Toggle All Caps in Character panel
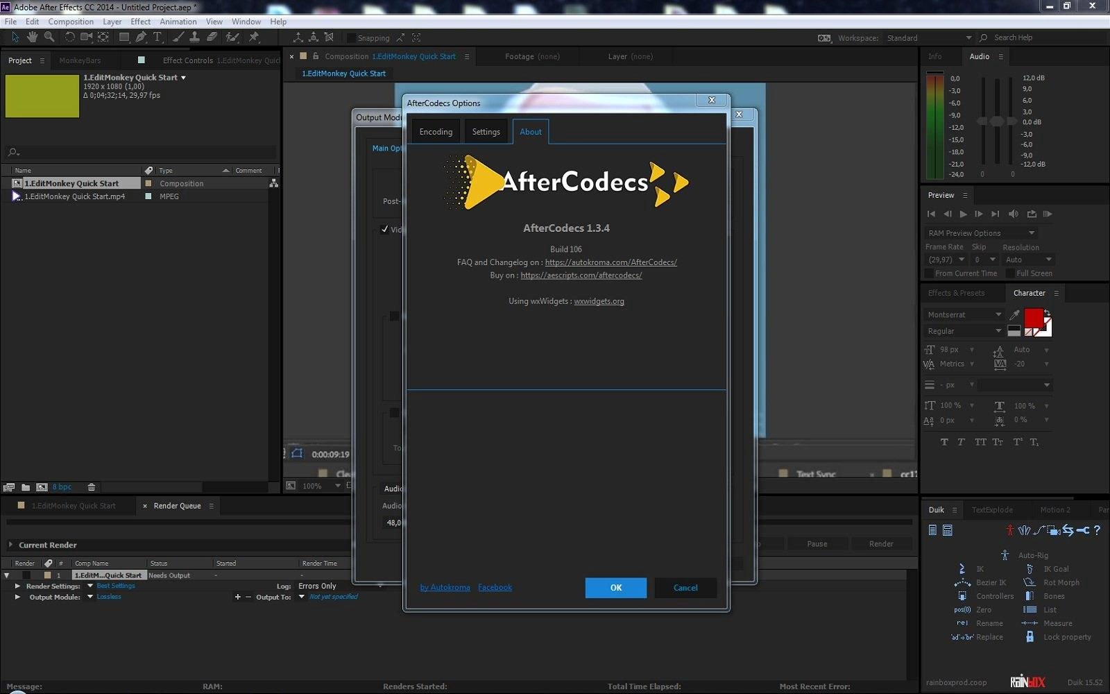 [980, 442]
